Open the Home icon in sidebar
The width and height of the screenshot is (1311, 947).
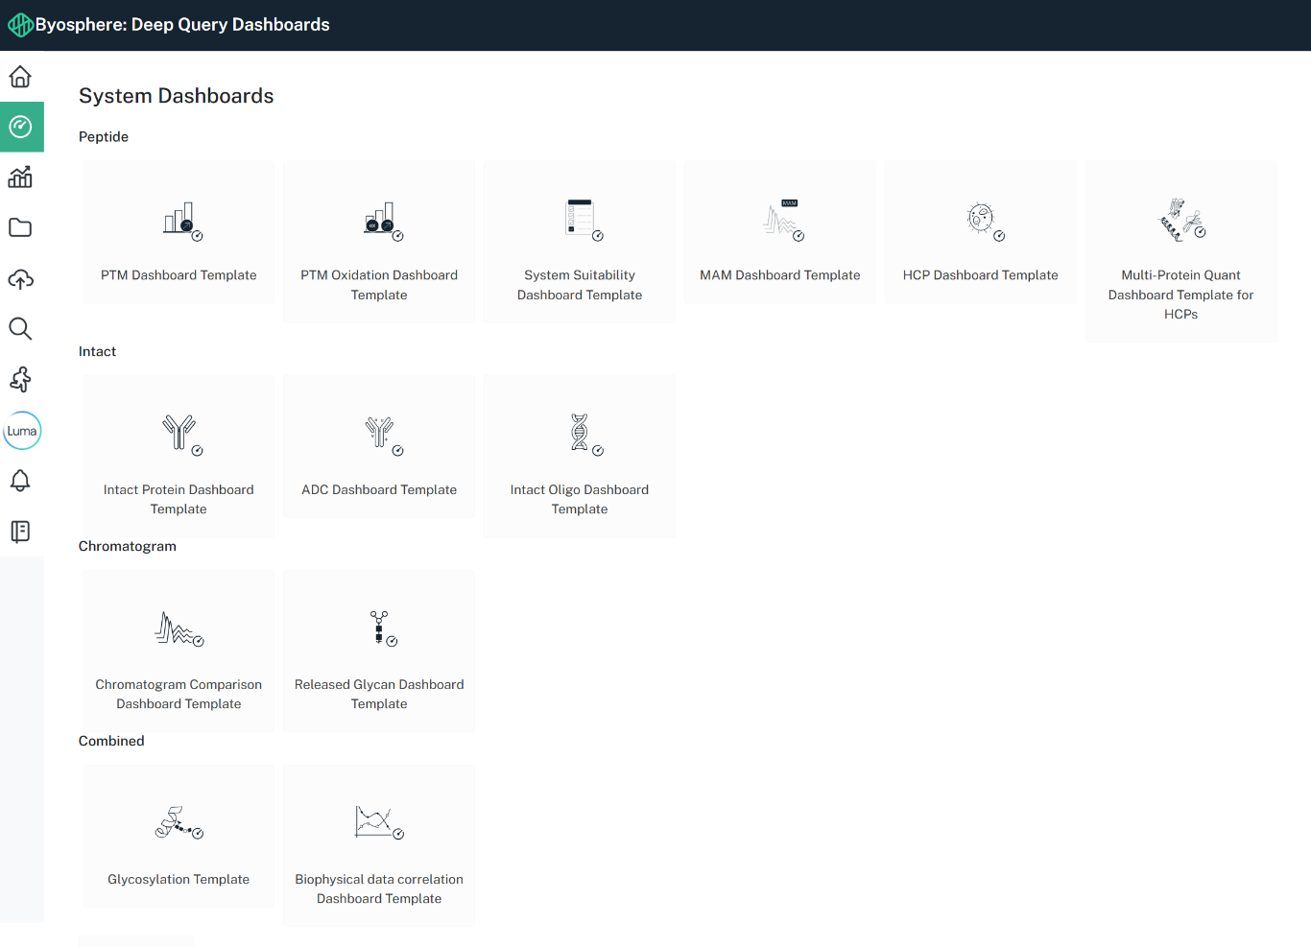click(20, 77)
